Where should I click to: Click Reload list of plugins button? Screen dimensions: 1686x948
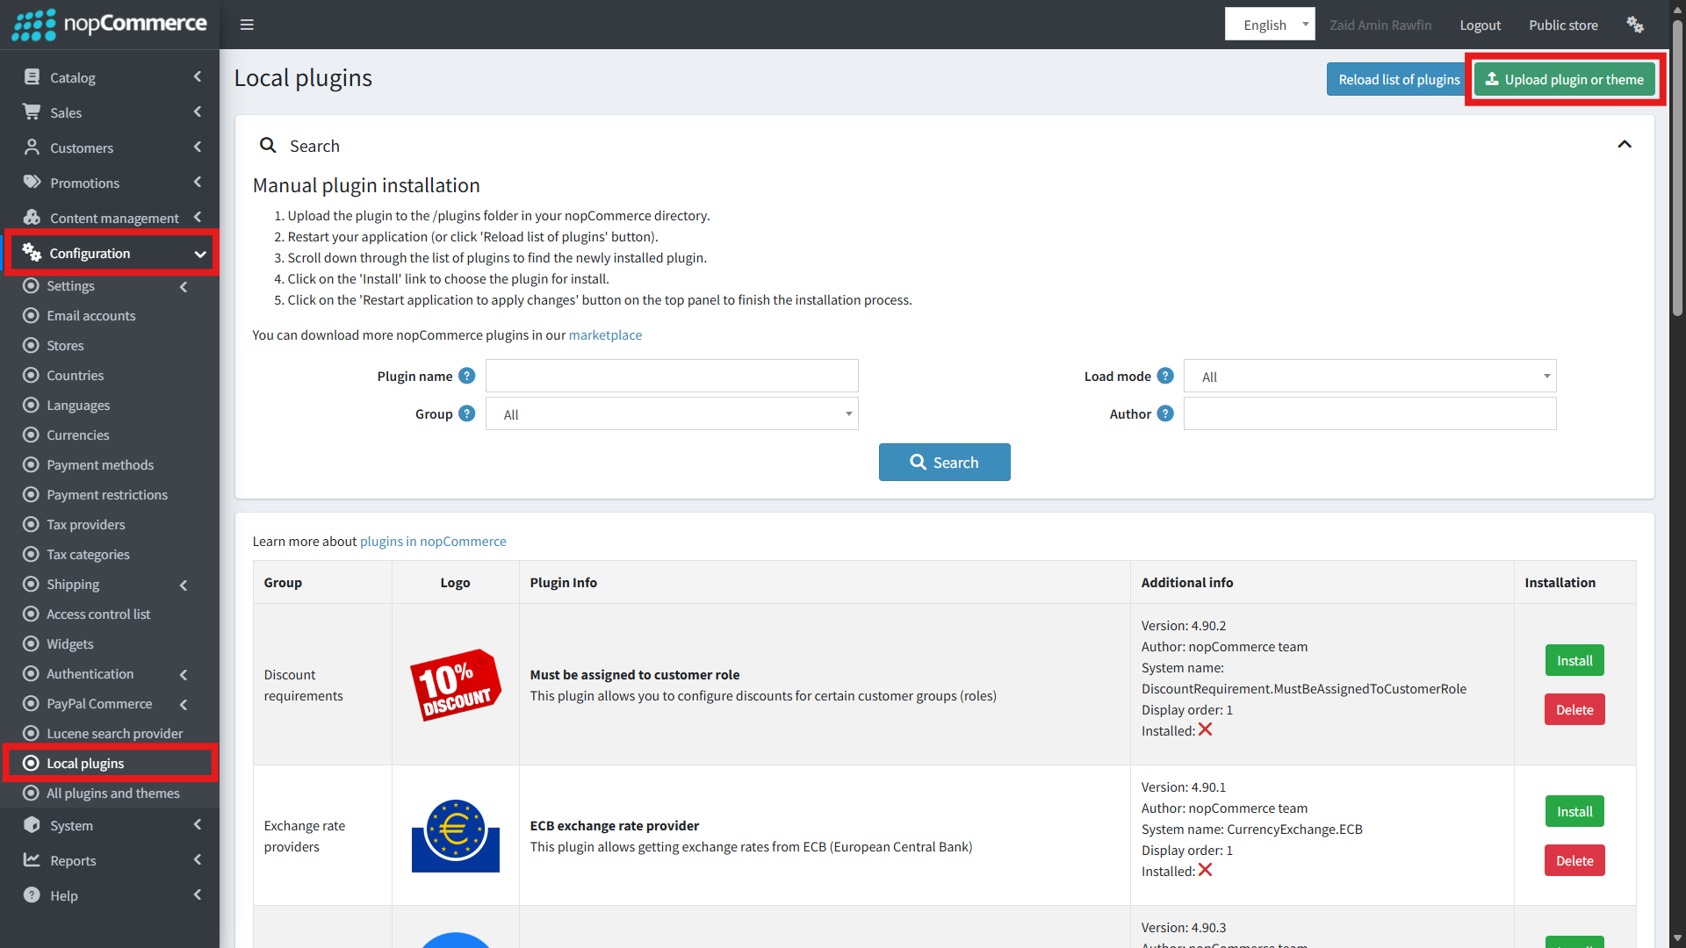[1398, 79]
